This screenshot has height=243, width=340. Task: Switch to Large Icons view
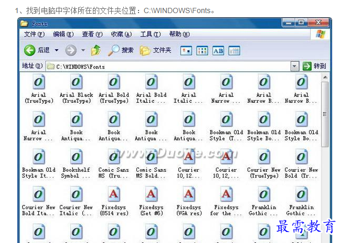pos(186,51)
